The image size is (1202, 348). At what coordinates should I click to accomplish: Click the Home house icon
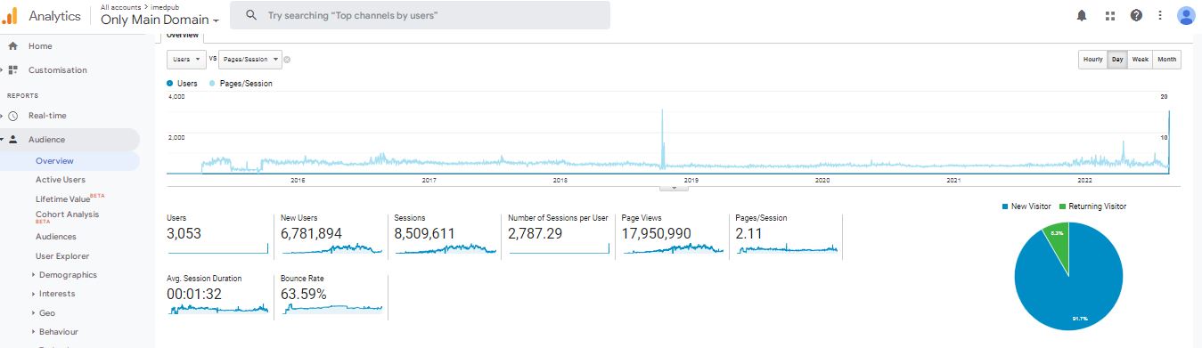(x=13, y=46)
